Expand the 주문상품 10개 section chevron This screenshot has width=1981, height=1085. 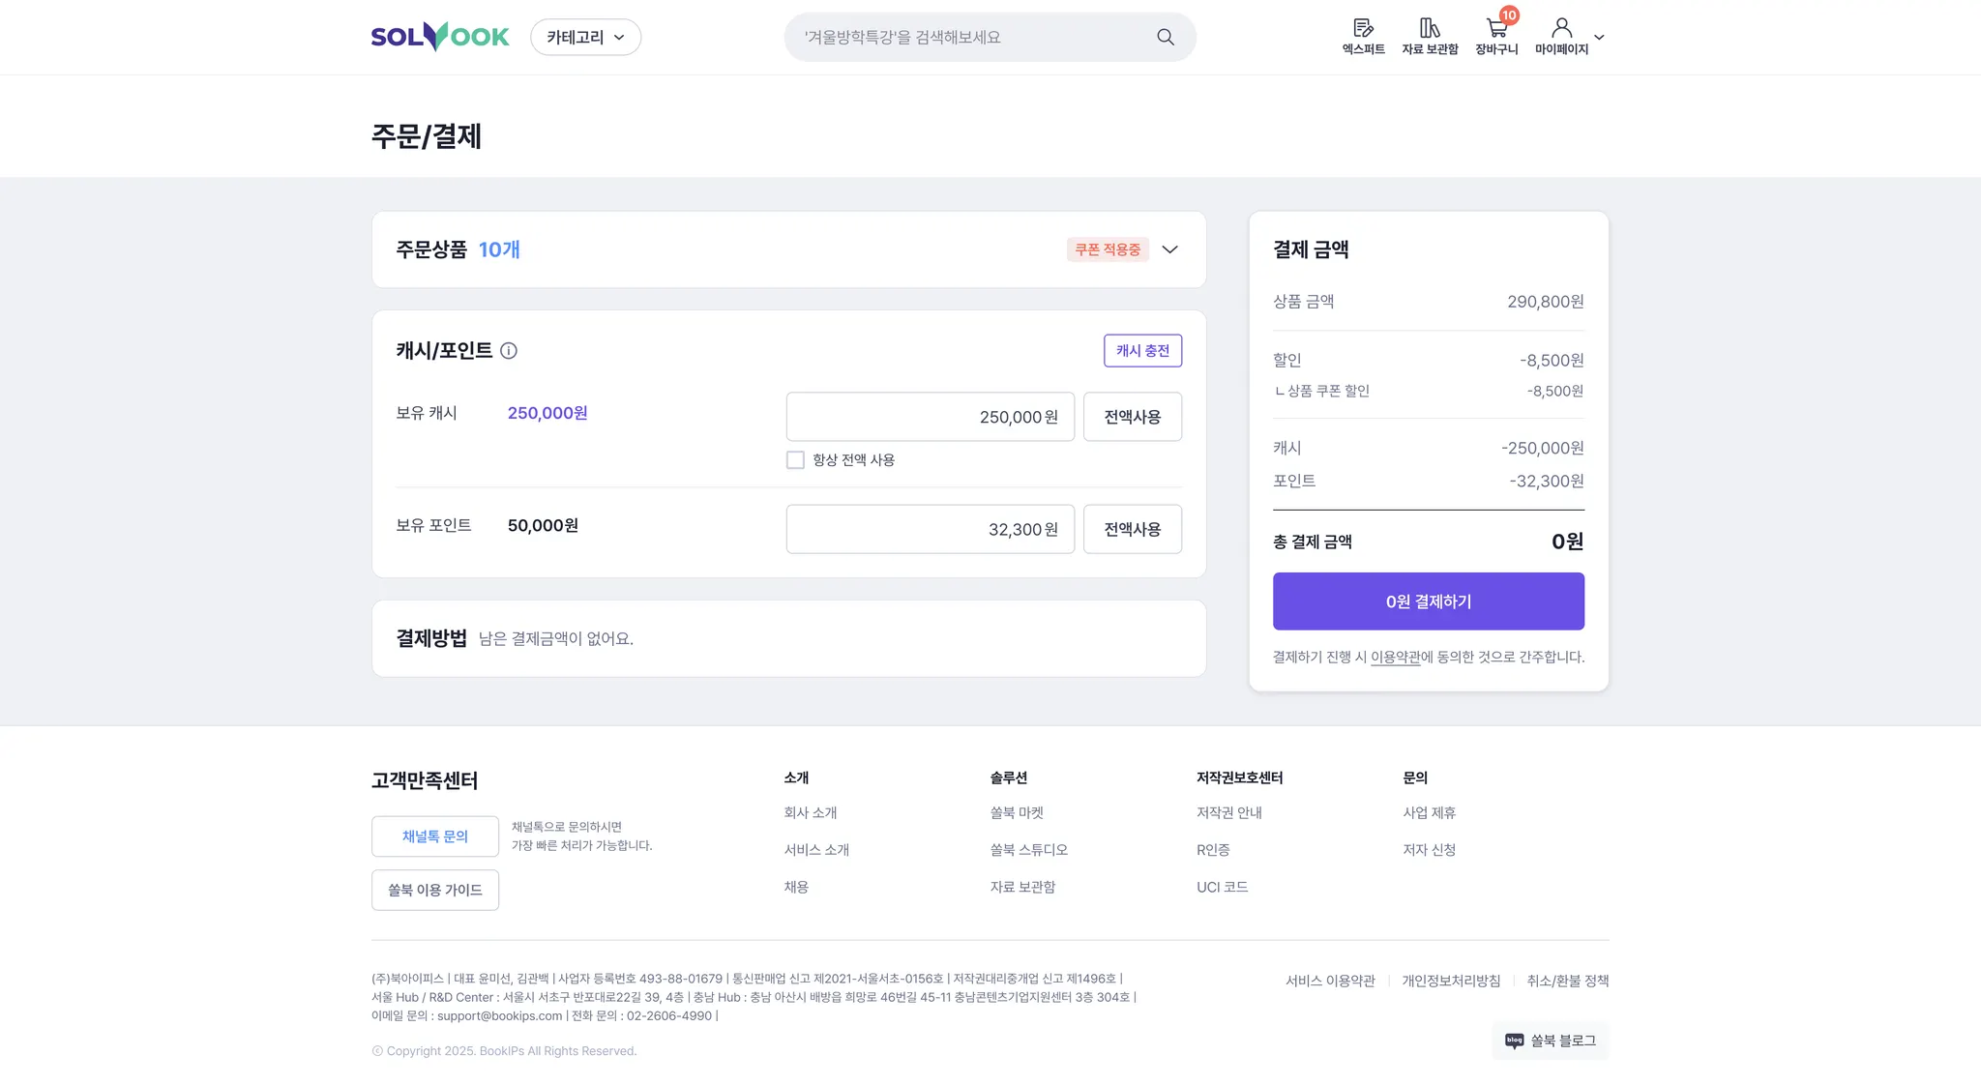coord(1169,249)
